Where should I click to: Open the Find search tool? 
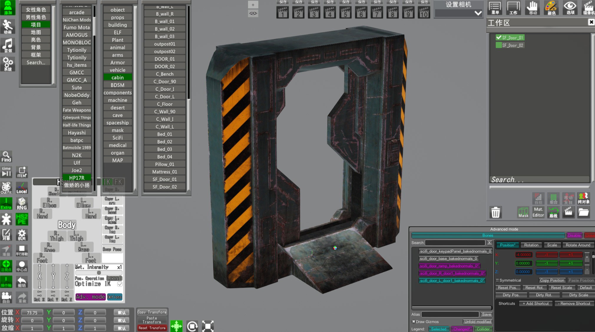coord(6,157)
